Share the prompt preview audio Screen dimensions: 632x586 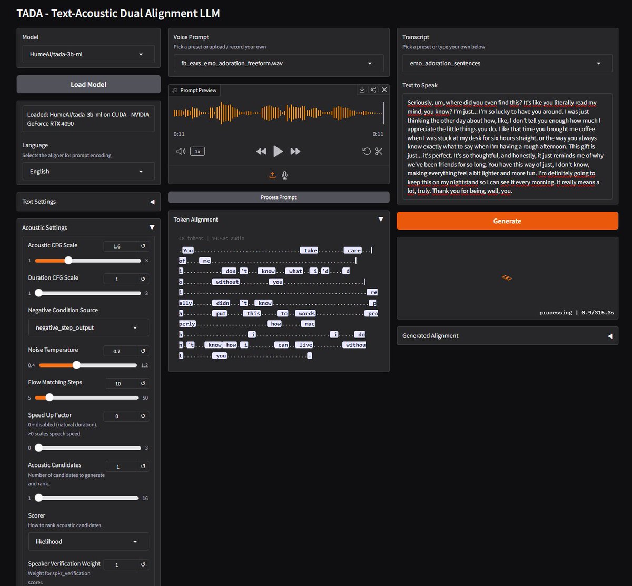[373, 90]
